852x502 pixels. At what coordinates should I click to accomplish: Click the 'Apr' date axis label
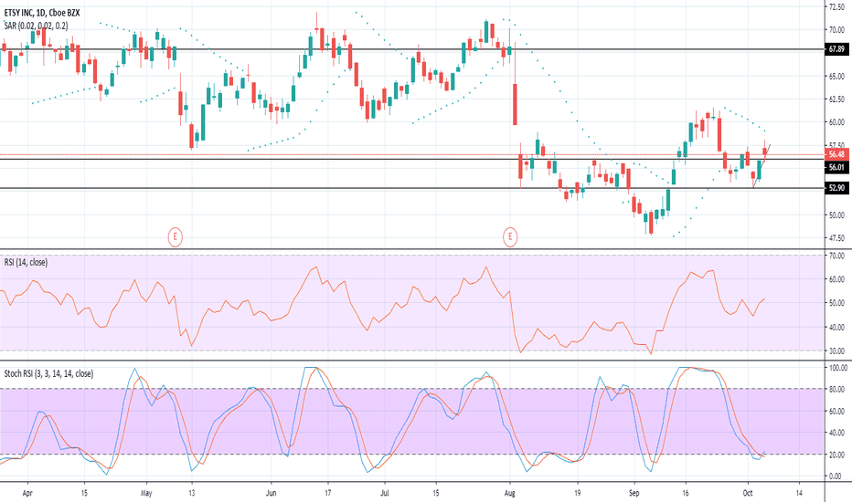coord(27,493)
